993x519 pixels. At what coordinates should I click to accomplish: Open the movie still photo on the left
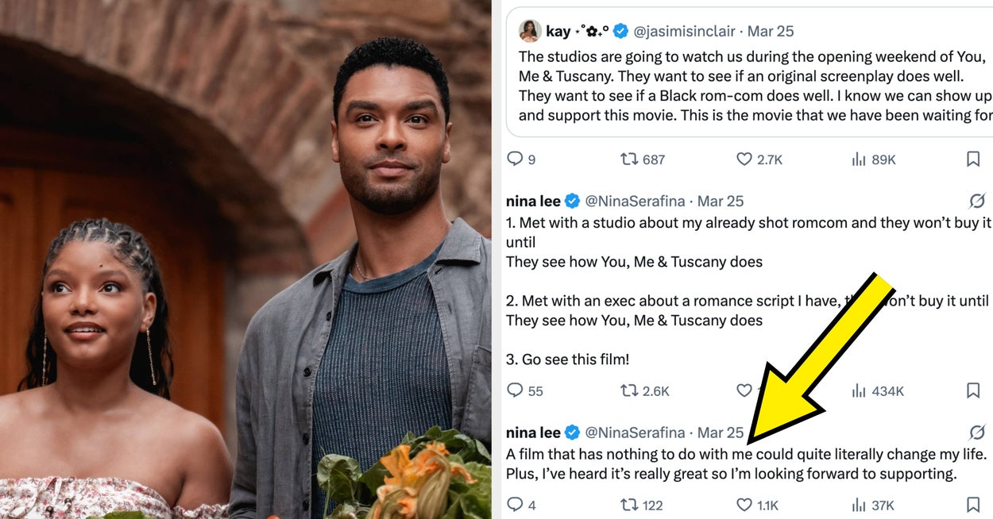(x=245, y=259)
